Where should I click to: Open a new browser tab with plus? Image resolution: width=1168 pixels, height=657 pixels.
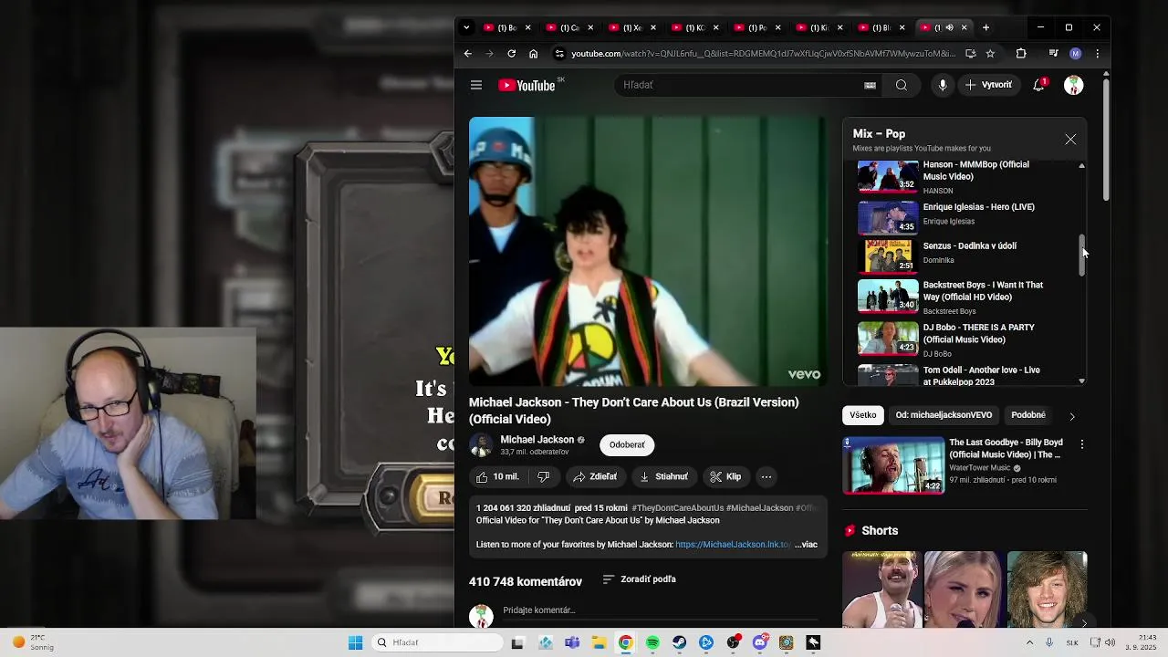pyautogui.click(x=985, y=27)
